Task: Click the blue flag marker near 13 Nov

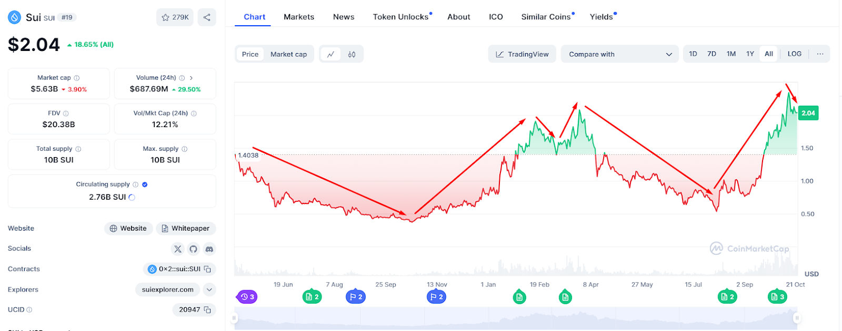Action: (x=436, y=297)
